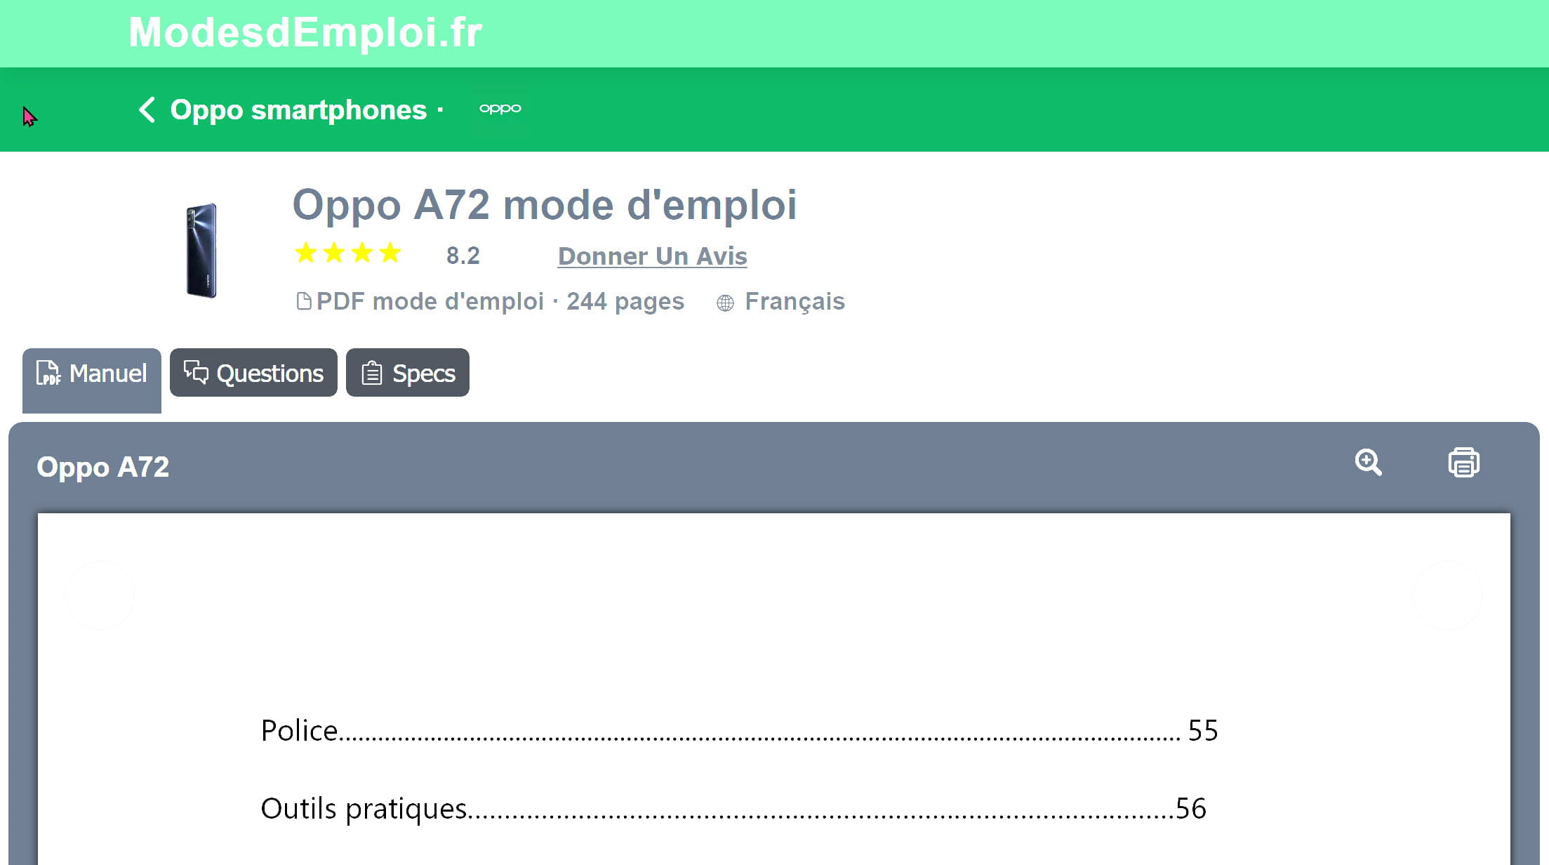Click the clipboard icon on Specs

pos(372,373)
